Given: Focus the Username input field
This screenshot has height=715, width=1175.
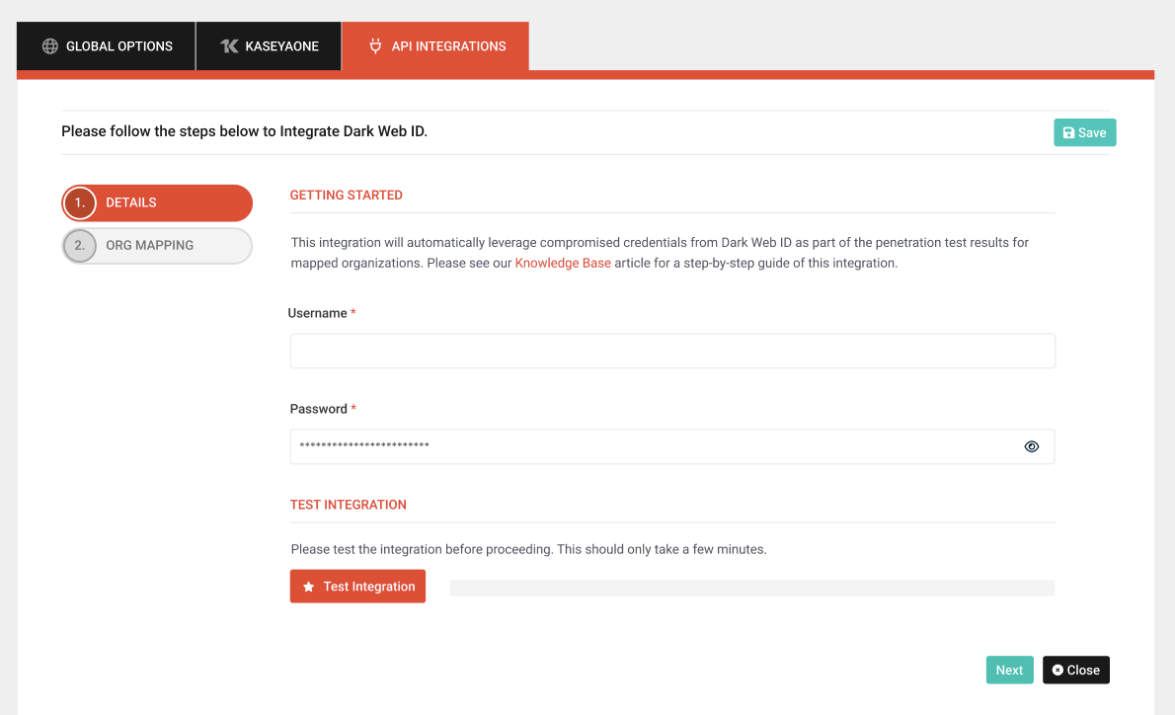Looking at the screenshot, I should (671, 351).
